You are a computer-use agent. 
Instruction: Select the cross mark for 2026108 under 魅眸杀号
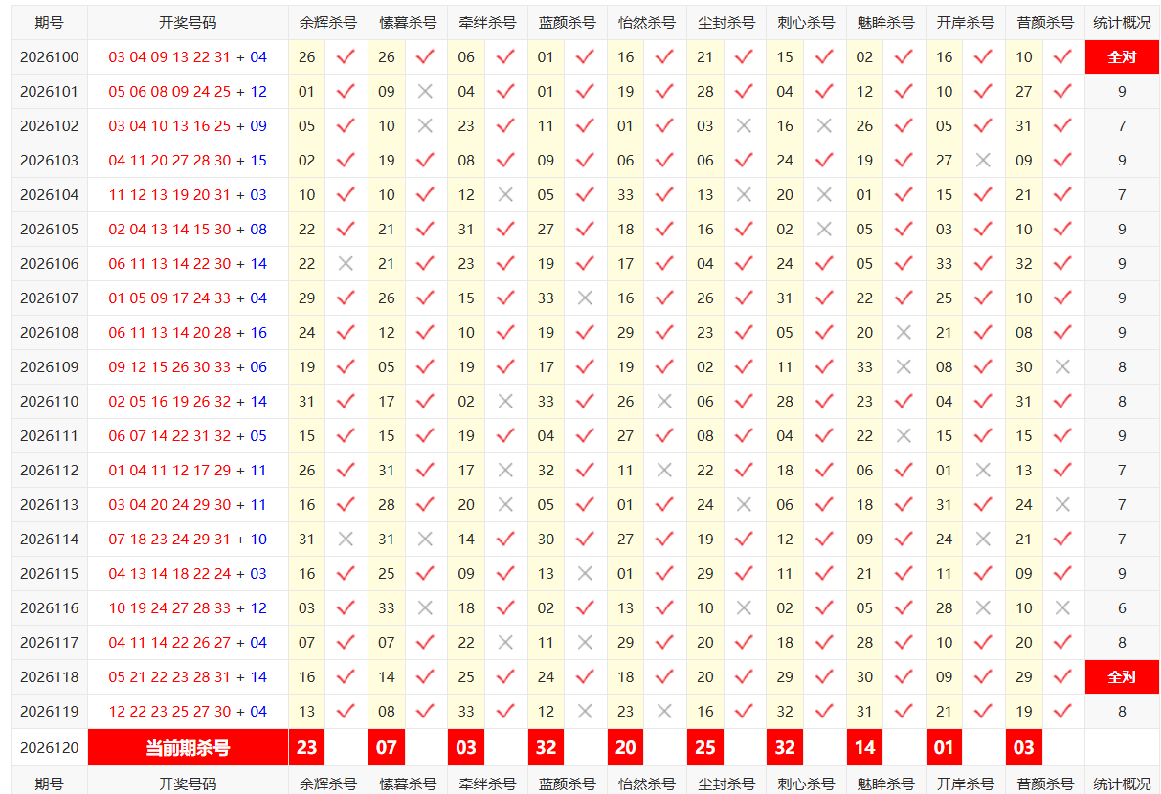(904, 333)
